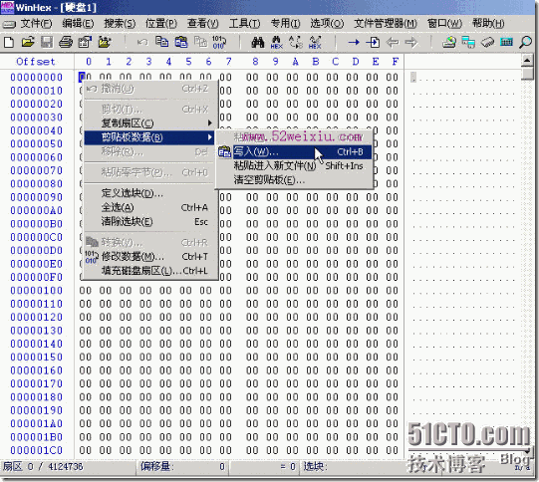539x482 pixels.
Task: Click offset row 00000180
Action: click(x=36, y=397)
